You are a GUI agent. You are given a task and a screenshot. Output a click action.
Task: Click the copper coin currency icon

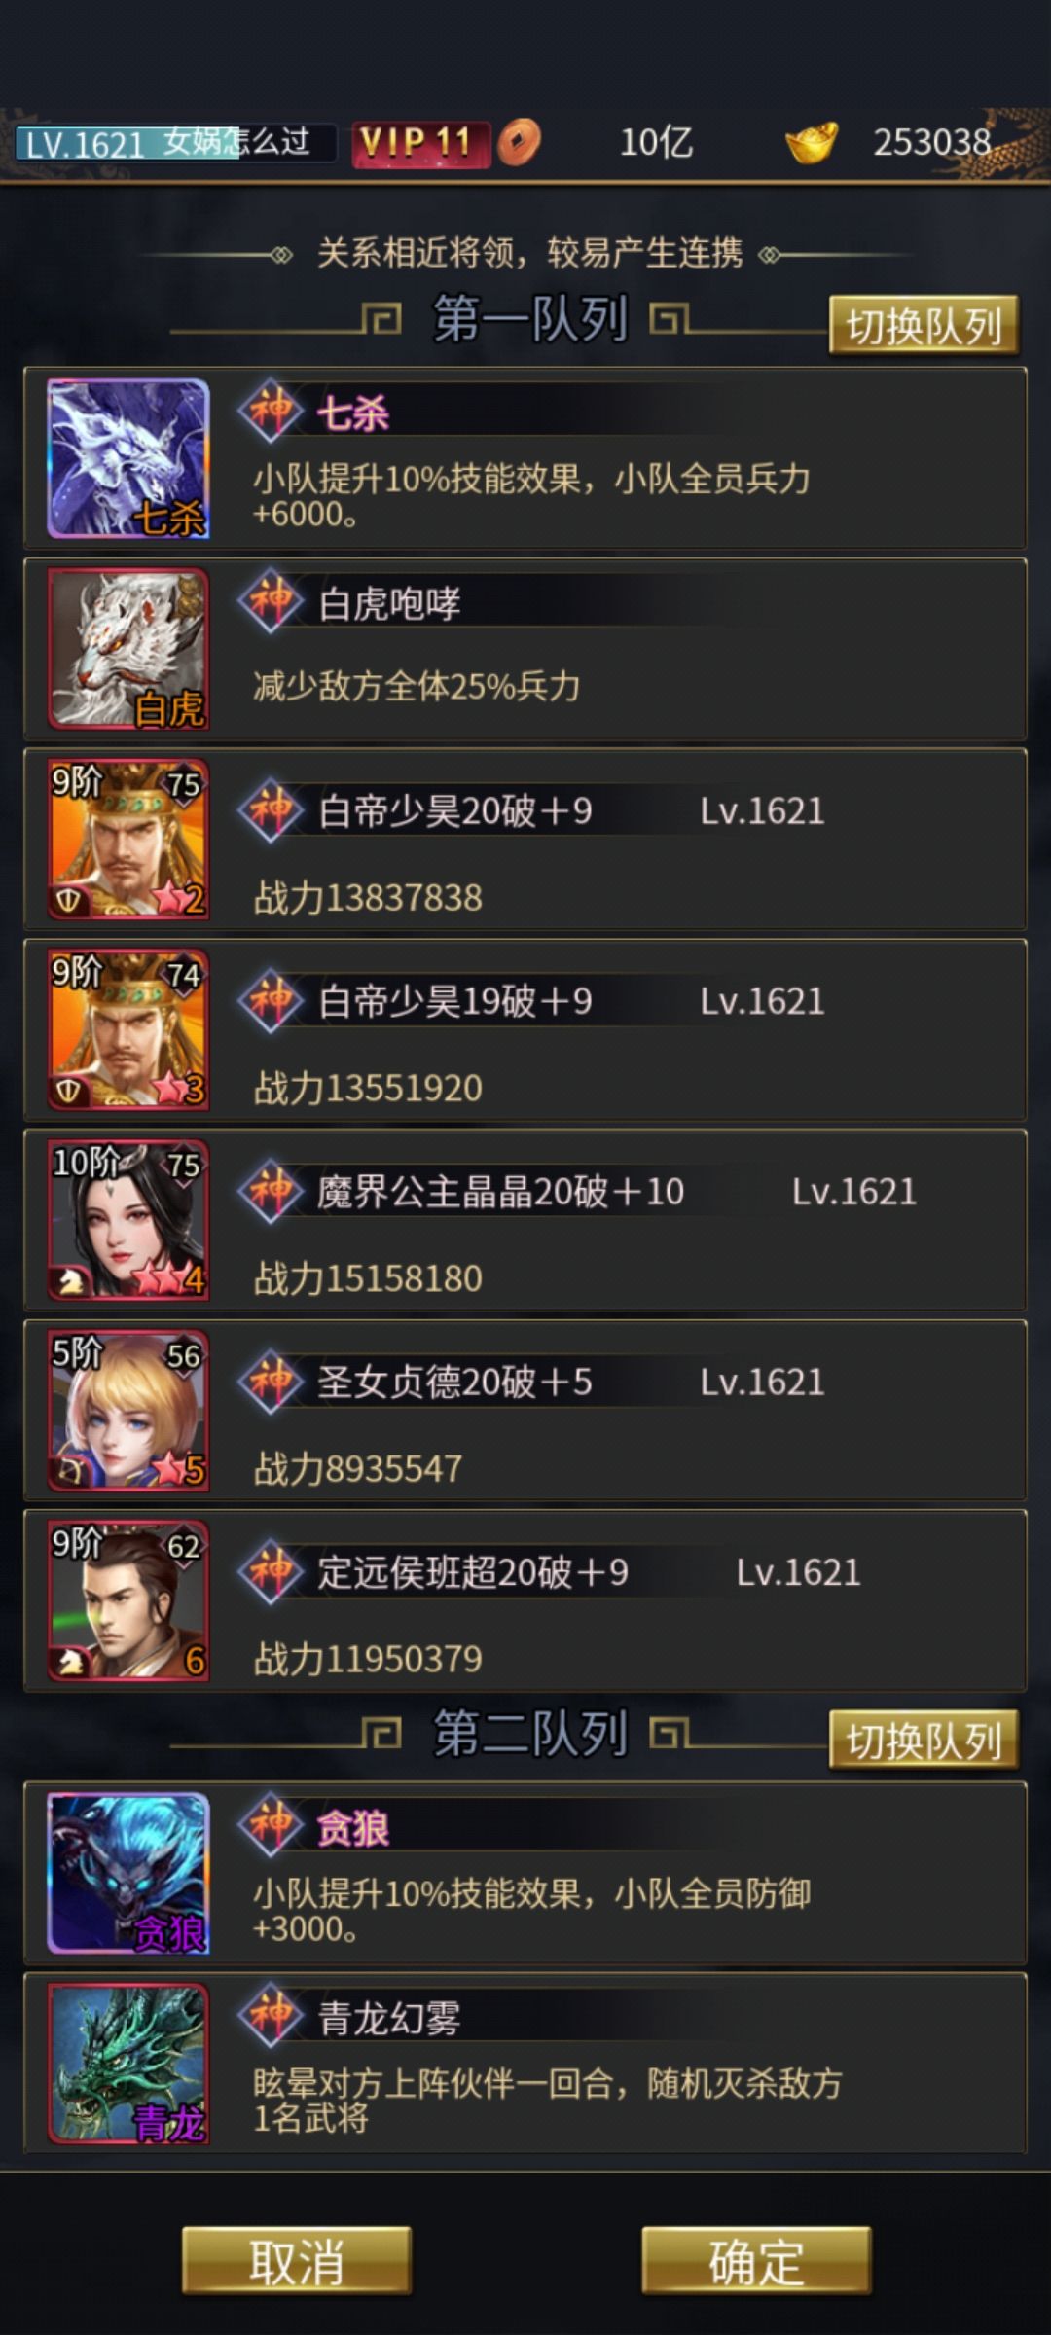click(x=519, y=143)
